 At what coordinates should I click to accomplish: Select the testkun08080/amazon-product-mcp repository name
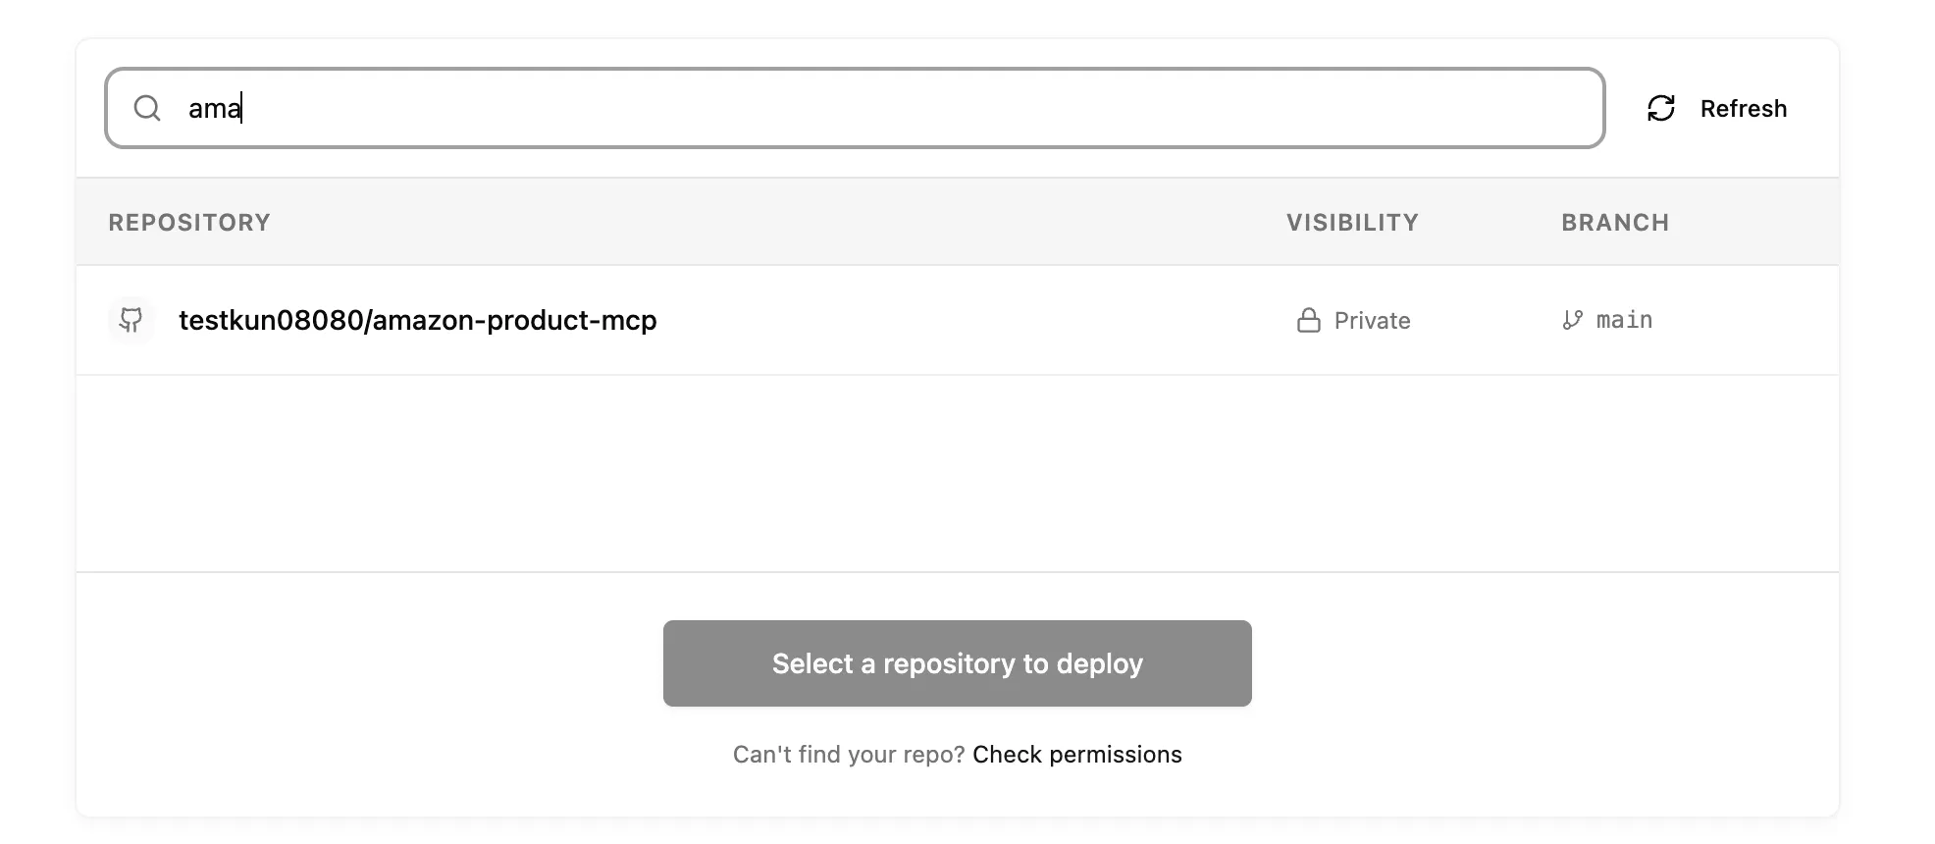point(417,320)
